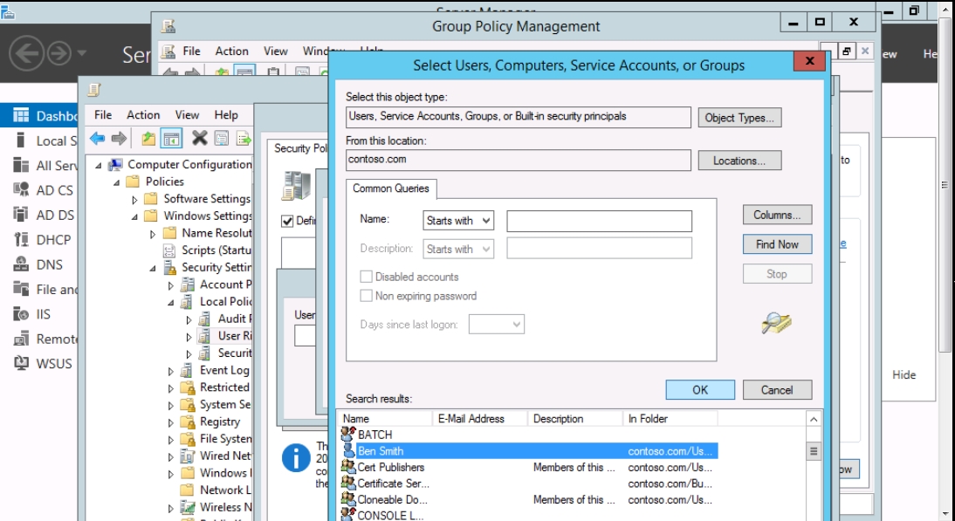
Task: Click OK in the Select Users dialog
Action: [x=700, y=390]
